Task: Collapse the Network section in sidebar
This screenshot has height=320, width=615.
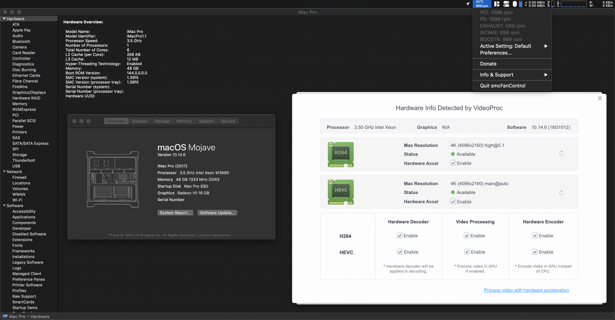Action: click(x=4, y=172)
